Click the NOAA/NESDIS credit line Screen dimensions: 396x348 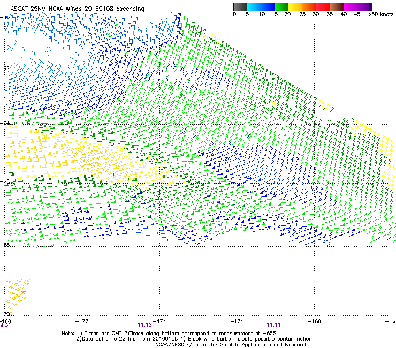click(231, 345)
